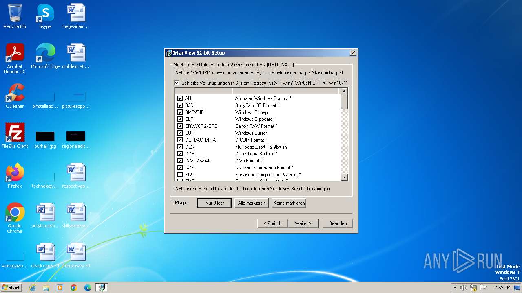Open the theirsurvey.rtf document

[76, 255]
